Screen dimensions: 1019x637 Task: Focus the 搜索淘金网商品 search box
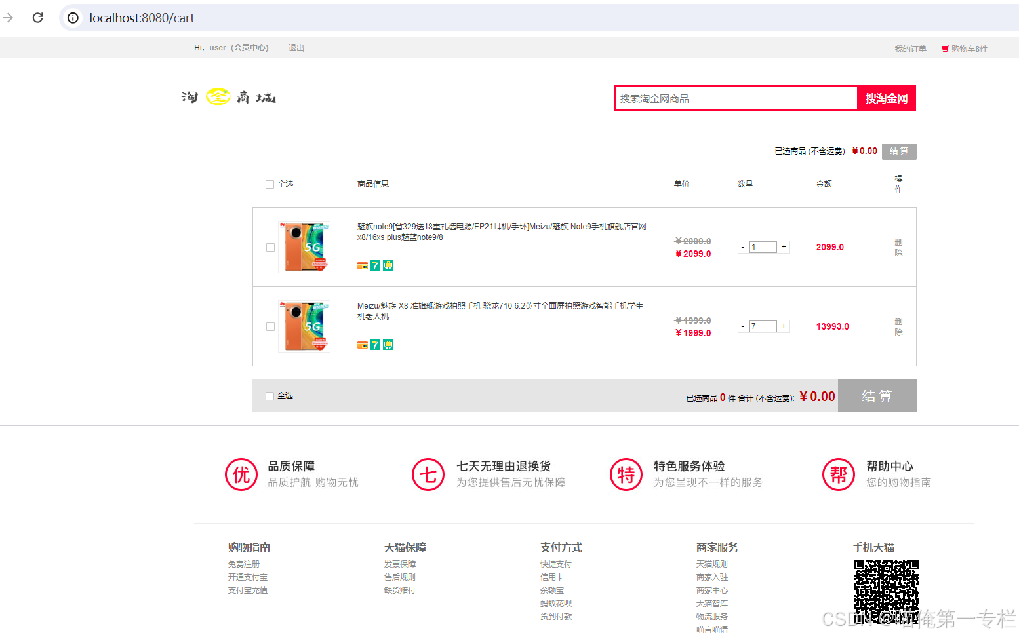pos(736,98)
